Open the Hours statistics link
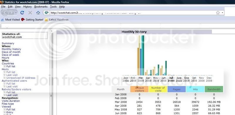The height and width of the screenshot is (115, 235). click(5, 58)
